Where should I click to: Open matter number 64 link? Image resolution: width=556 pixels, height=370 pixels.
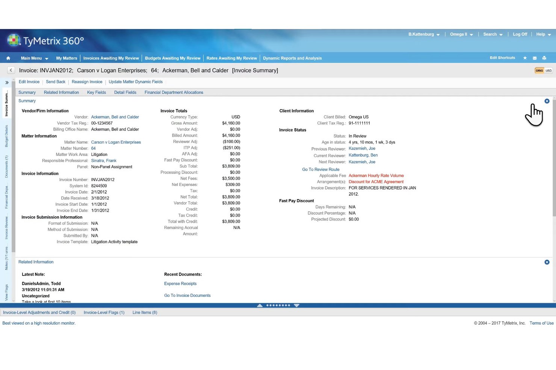point(94,148)
